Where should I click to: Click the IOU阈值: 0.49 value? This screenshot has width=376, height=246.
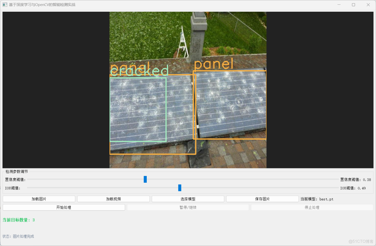(353, 188)
